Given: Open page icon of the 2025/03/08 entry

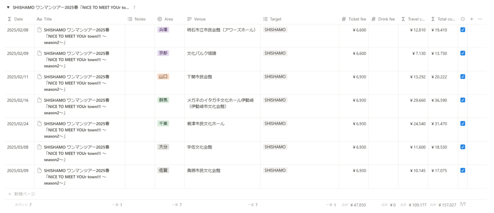Looking at the screenshot, I should (x=40, y=147).
